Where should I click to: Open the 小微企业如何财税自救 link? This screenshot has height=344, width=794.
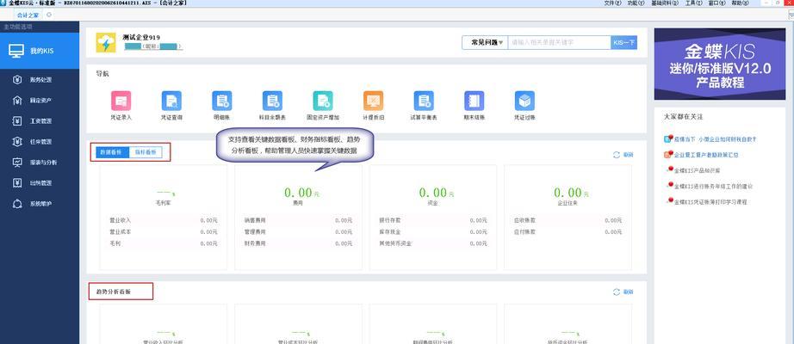[x=716, y=138]
